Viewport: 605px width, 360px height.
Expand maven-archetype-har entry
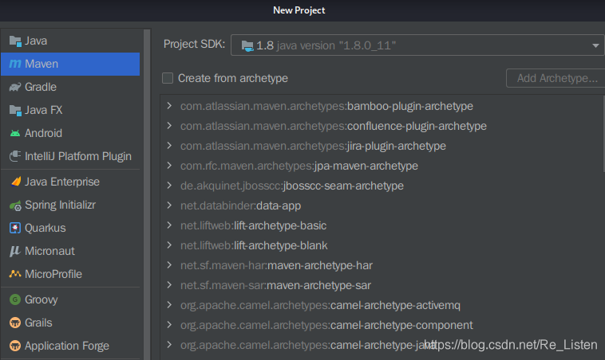[x=169, y=265]
